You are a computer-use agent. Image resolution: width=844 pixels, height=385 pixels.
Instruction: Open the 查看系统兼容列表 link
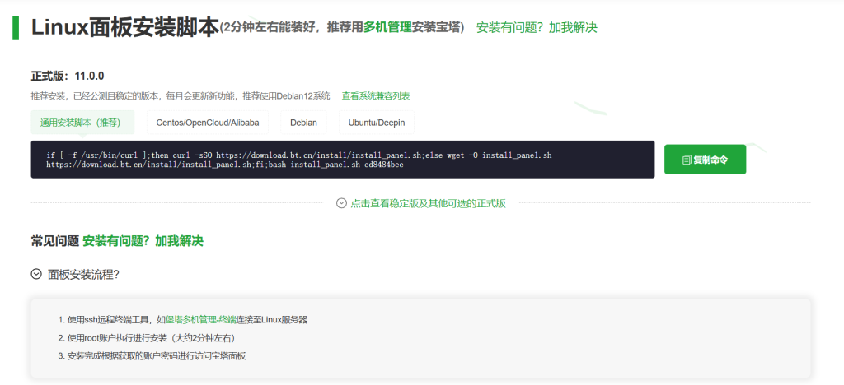[376, 96]
